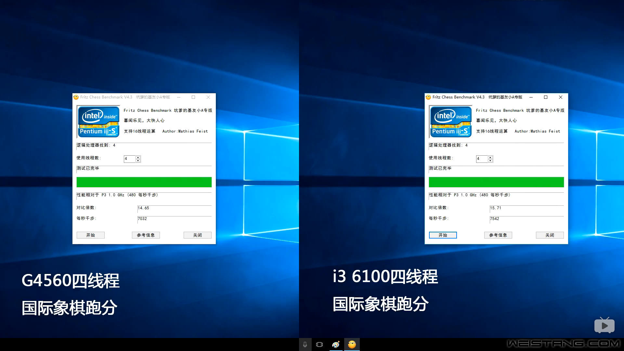Decrease thread count in the left window

pos(138,161)
